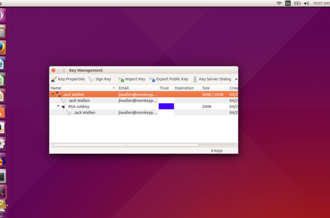Open the Ubuntu Dash home button
330x218 pixels.
coord(2,15)
